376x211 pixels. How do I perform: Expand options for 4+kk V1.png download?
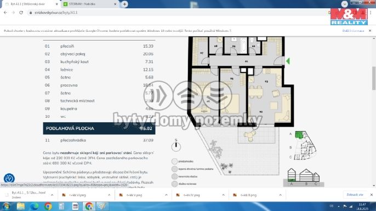(109, 195)
